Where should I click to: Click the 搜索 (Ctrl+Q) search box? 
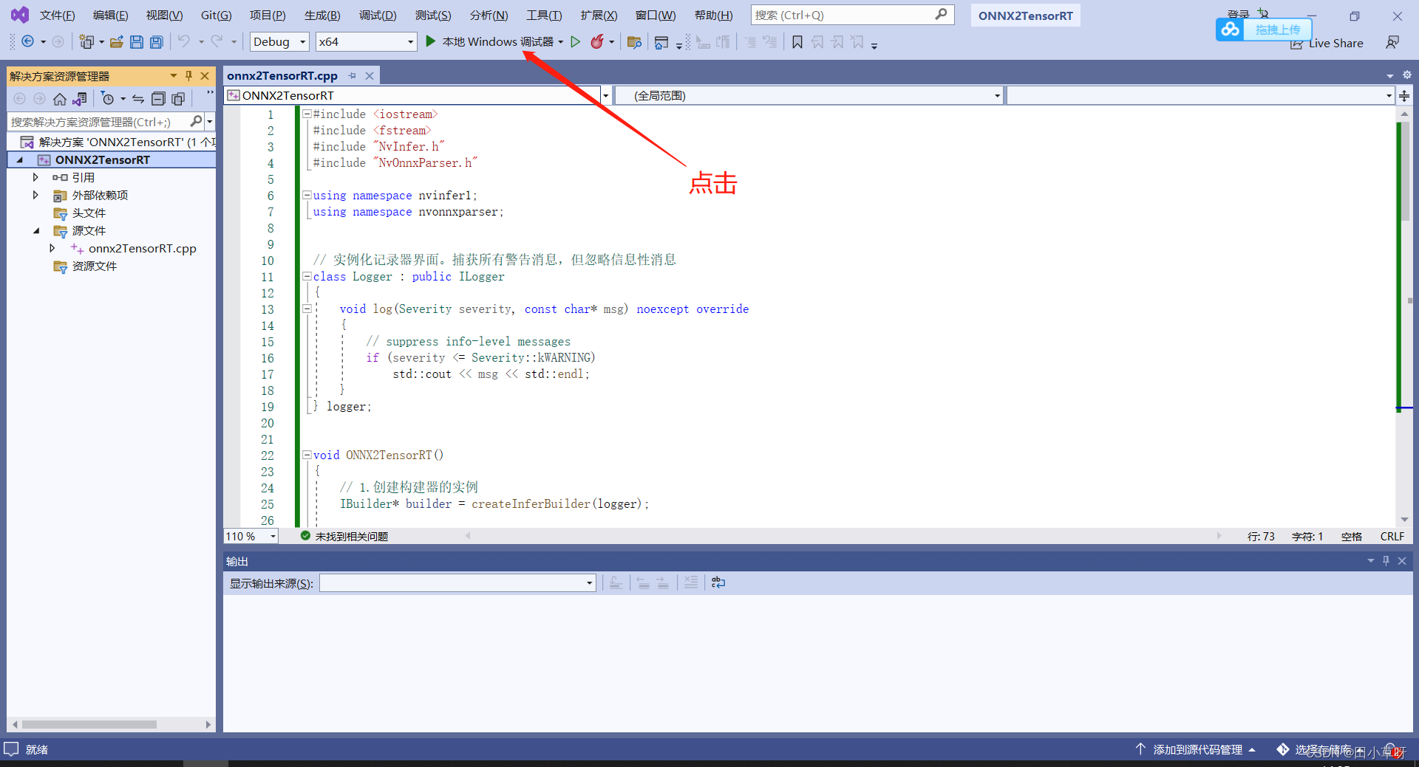pyautogui.click(x=852, y=15)
